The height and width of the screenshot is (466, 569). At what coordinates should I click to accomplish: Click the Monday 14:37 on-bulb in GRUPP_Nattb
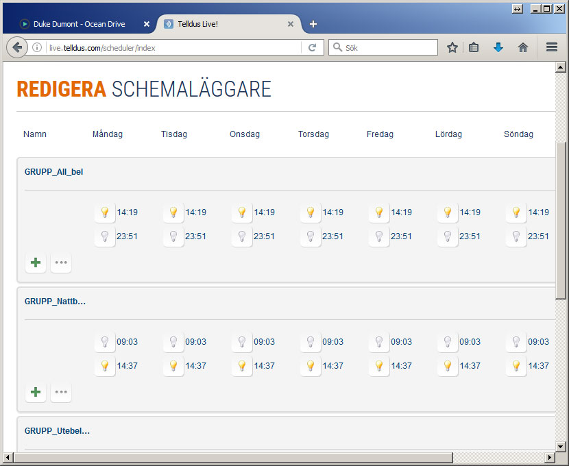tap(105, 366)
